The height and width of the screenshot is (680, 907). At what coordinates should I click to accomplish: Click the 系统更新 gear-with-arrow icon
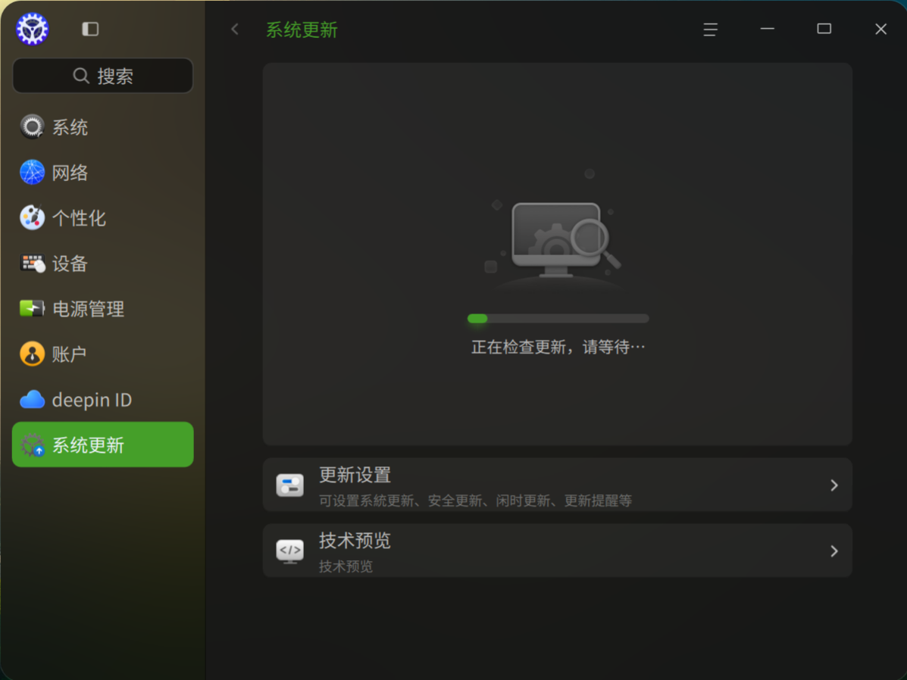coord(33,444)
